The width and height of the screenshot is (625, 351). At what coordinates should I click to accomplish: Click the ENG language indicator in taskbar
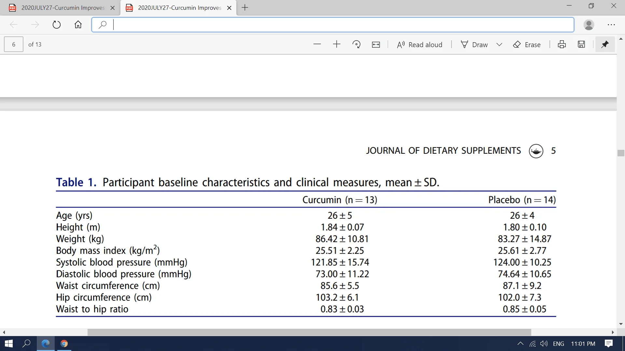point(559,343)
